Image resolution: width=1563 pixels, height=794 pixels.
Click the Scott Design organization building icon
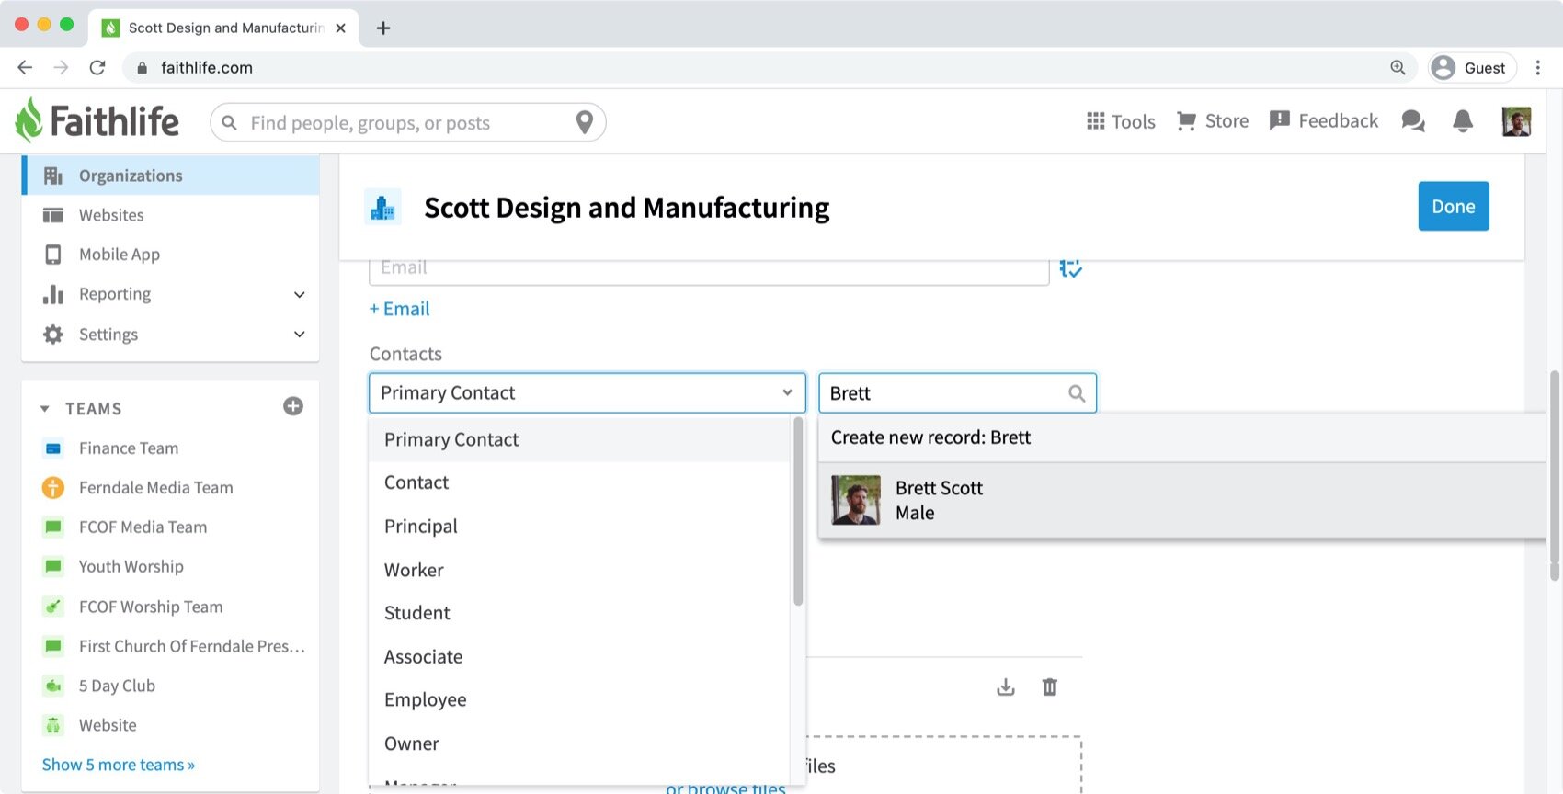point(382,208)
